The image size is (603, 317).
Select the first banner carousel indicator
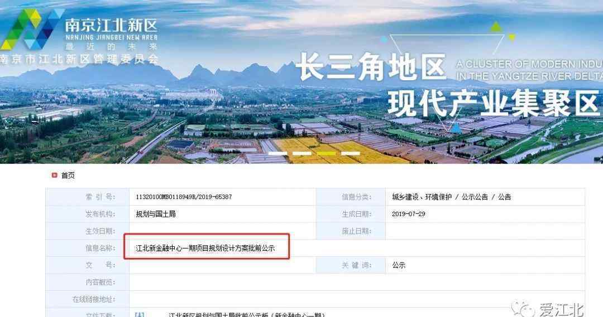click(277, 154)
